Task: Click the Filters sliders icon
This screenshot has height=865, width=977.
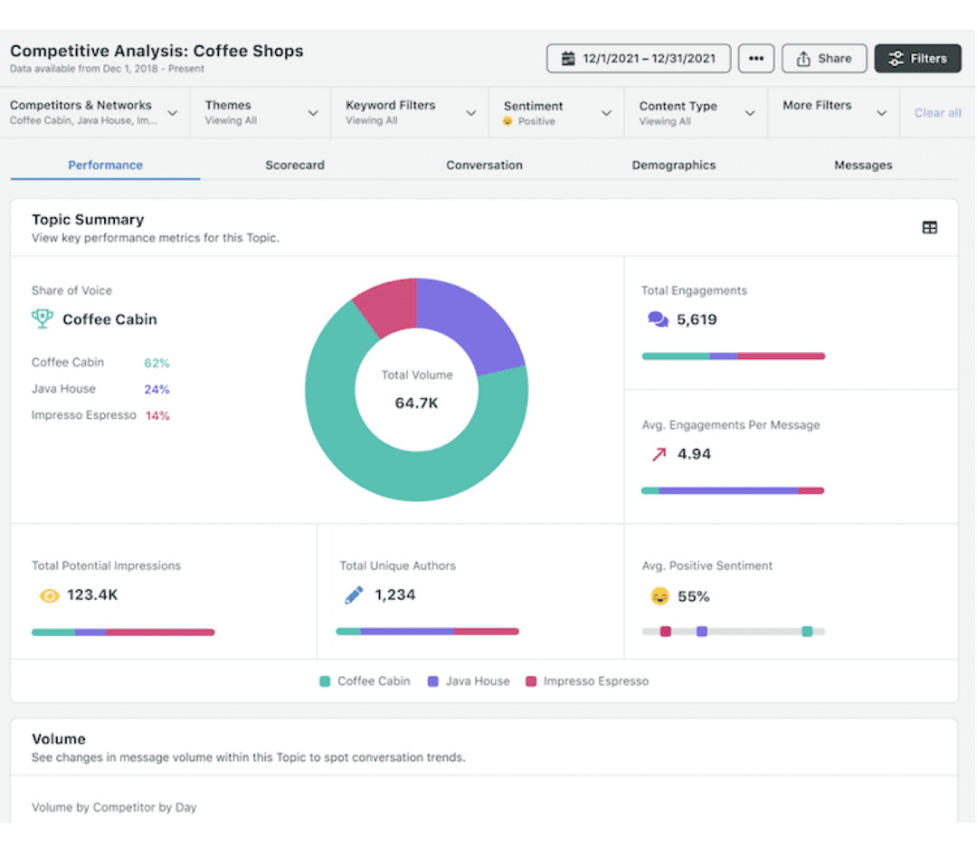Action: point(896,59)
